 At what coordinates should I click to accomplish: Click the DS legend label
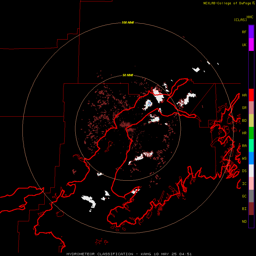pos(244,171)
